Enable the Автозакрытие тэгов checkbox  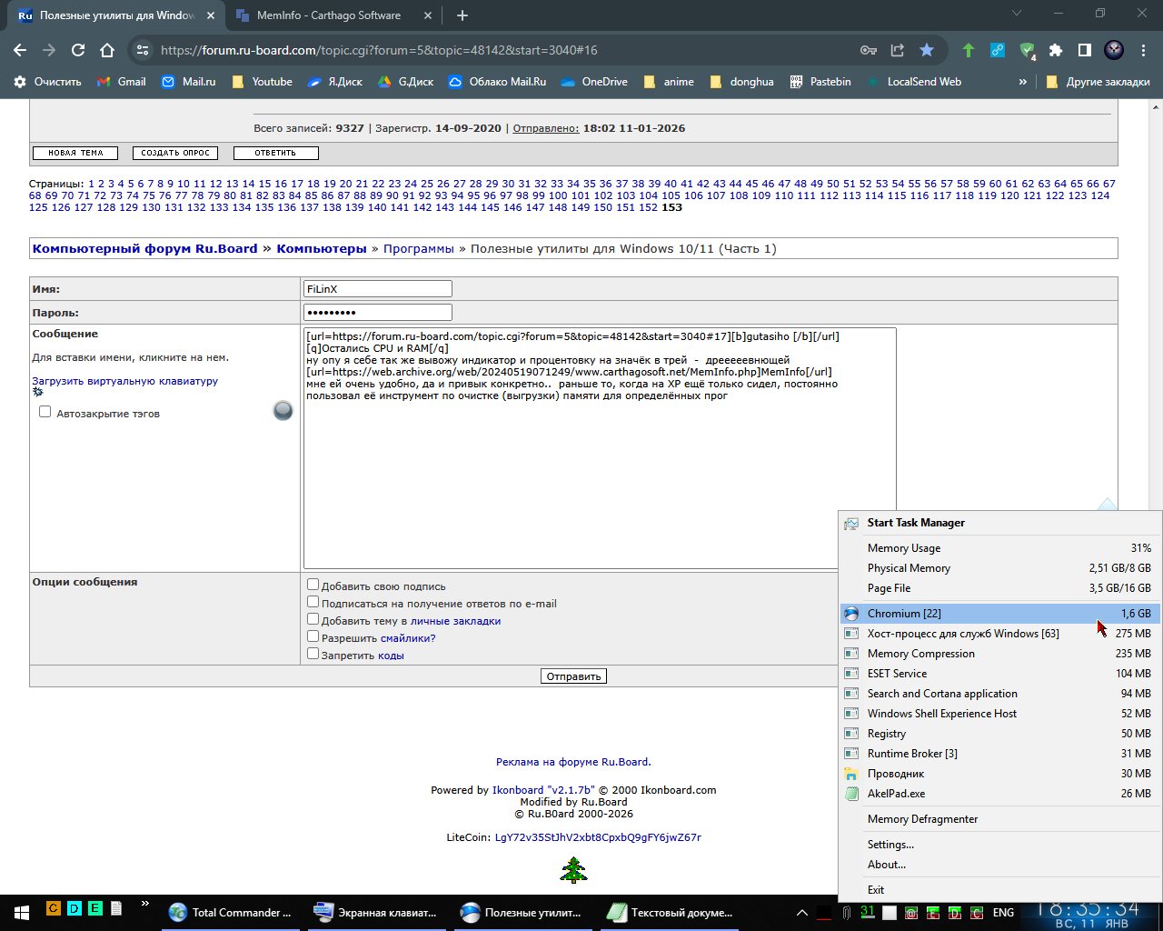click(x=45, y=412)
